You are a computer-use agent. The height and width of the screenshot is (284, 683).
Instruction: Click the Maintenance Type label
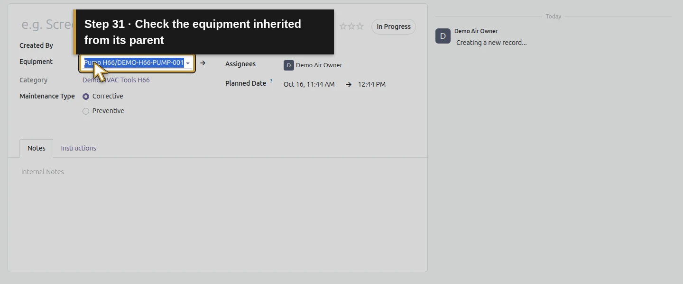[x=47, y=96]
